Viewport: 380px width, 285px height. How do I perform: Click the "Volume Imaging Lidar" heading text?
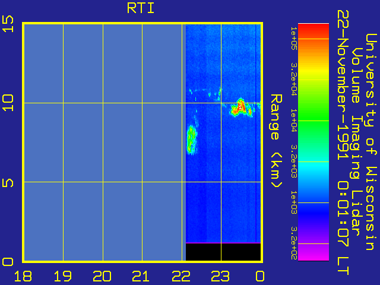(356, 142)
